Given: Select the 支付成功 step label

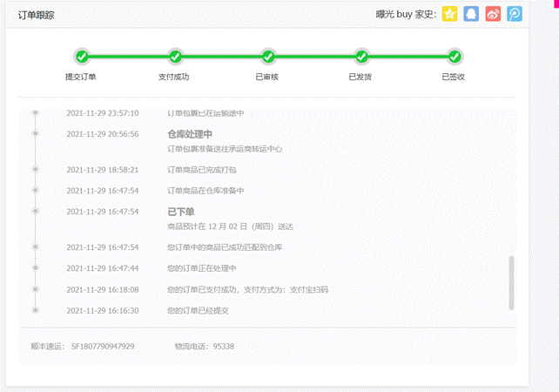Looking at the screenshot, I should (173, 77).
